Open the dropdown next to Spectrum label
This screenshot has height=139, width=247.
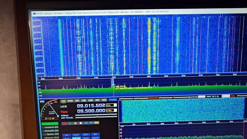(201, 97)
